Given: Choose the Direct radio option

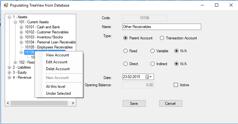Looking at the screenshot, I should tap(125, 64).
